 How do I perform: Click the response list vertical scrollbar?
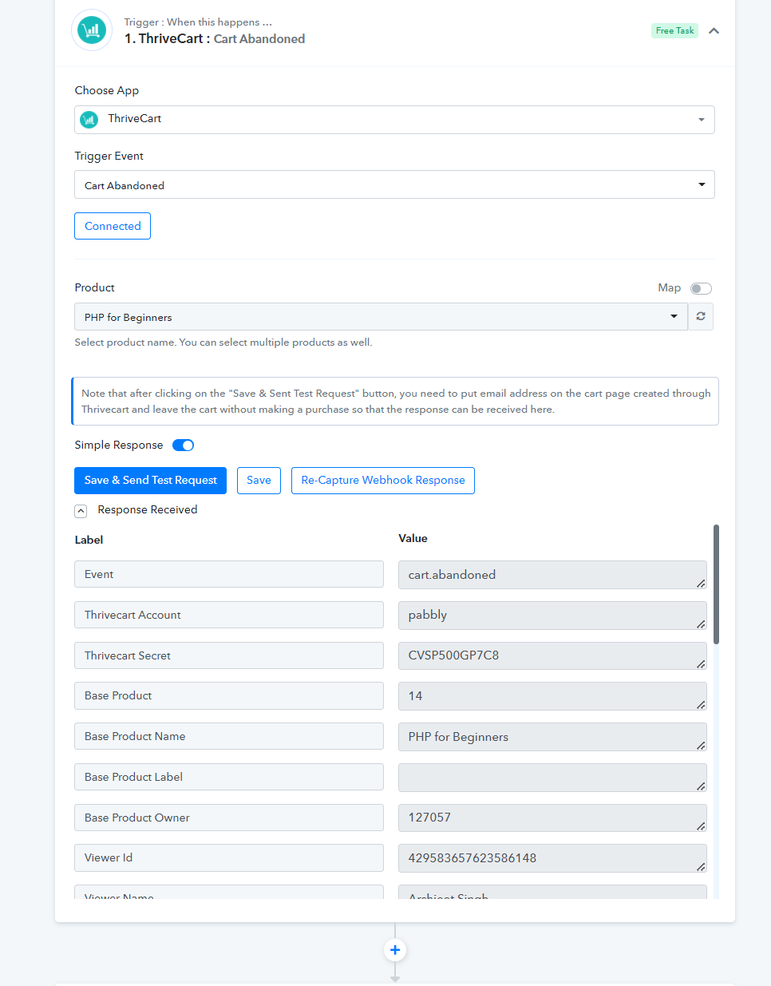(x=716, y=584)
